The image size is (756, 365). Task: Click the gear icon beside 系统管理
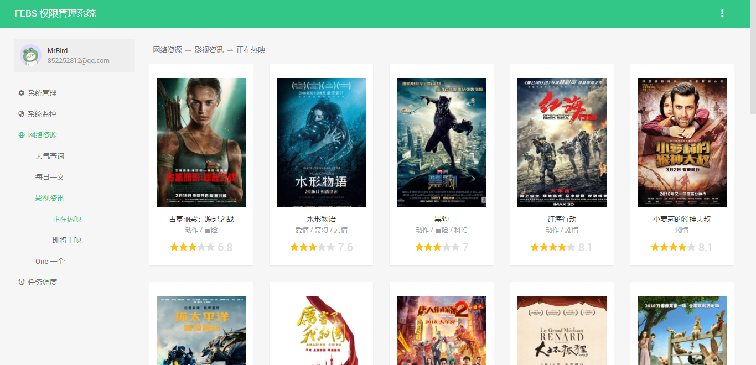tap(22, 93)
